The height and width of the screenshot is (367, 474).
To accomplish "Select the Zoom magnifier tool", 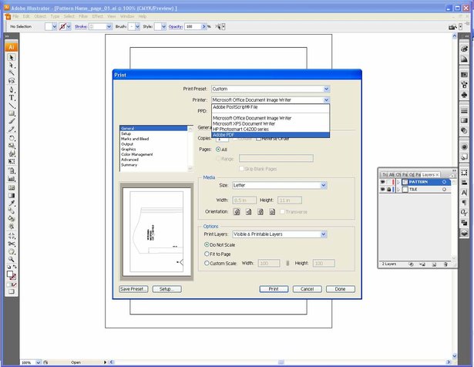I will tap(12, 259).
